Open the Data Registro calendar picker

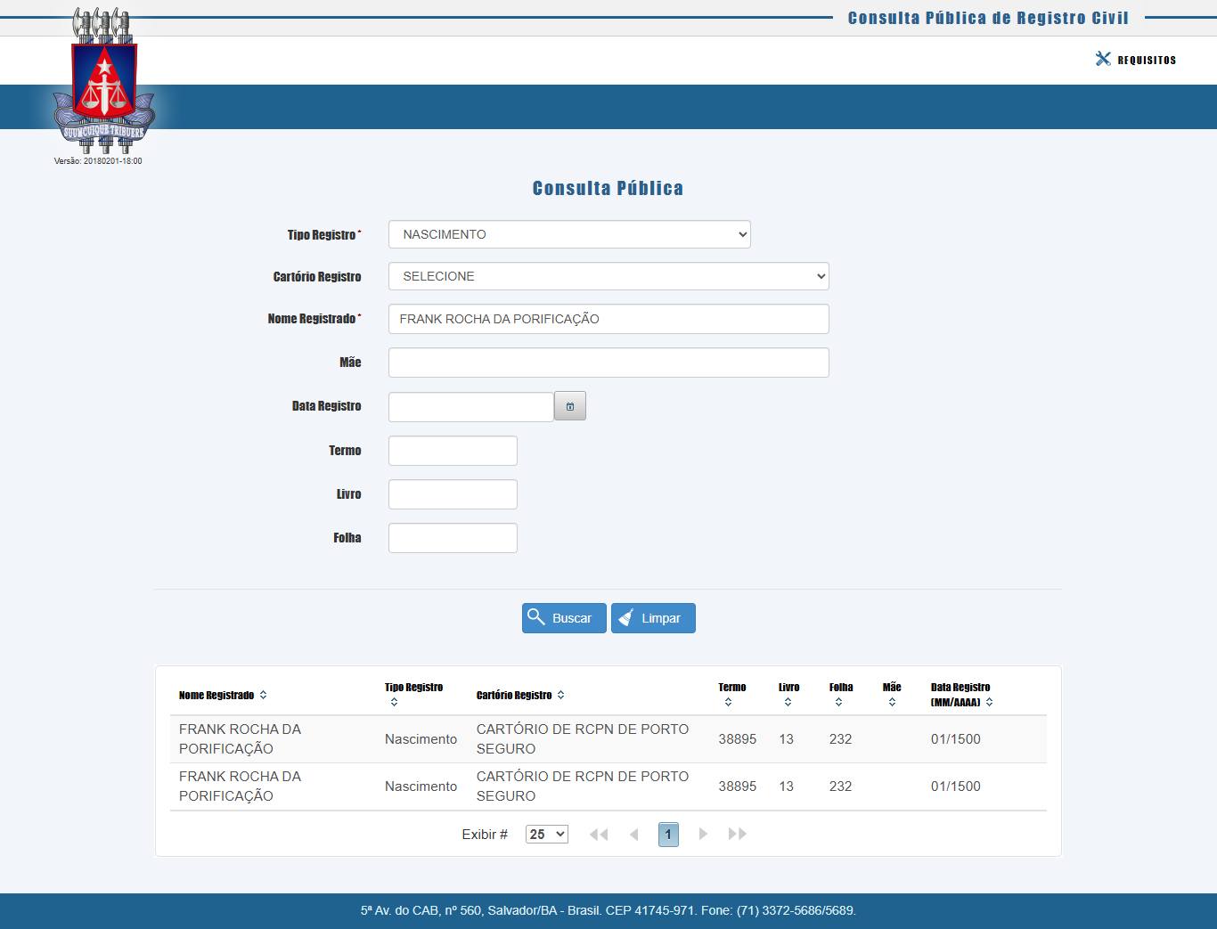point(569,406)
